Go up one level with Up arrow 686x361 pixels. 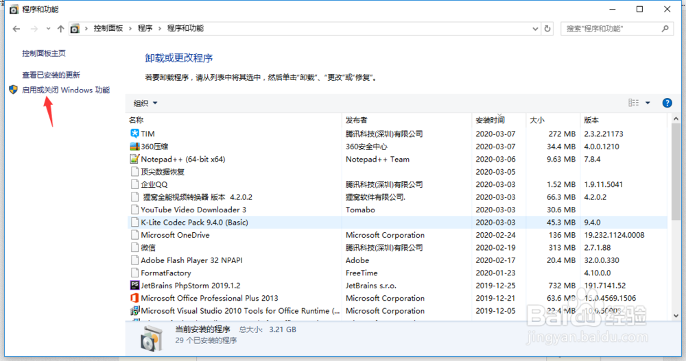click(60, 29)
